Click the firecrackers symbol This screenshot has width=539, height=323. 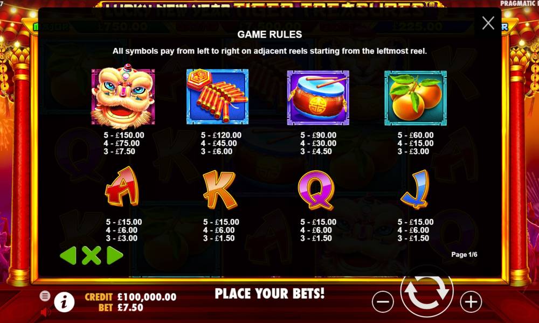click(x=217, y=97)
